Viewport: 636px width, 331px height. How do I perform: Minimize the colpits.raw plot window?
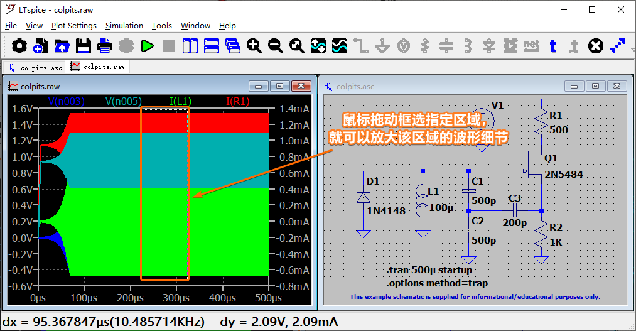coord(259,86)
